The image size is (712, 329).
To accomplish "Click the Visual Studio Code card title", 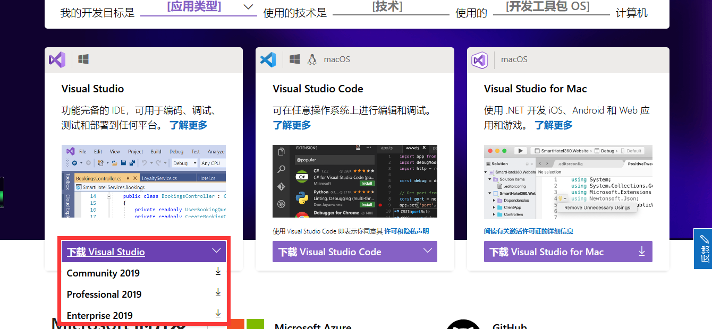I will point(318,89).
